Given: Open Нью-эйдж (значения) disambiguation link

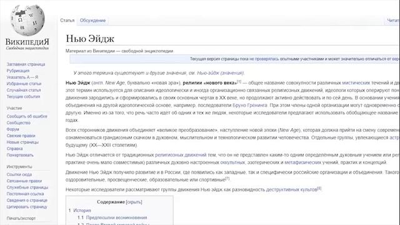Looking at the screenshot, I should 221,73.
